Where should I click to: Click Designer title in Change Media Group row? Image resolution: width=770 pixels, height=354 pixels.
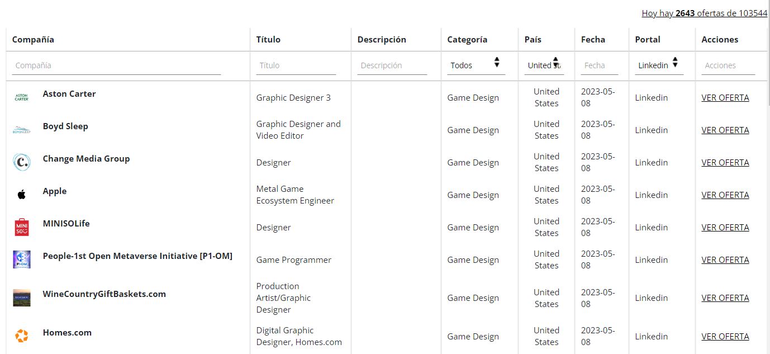(274, 163)
